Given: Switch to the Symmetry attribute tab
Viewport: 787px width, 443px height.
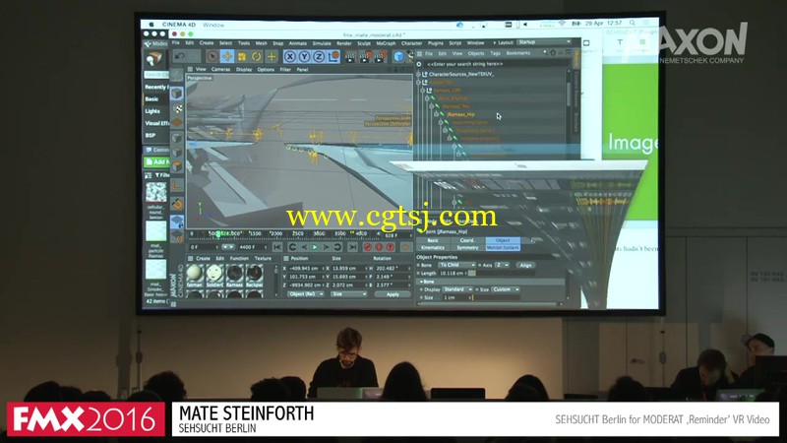Looking at the screenshot, I should 467,248.
